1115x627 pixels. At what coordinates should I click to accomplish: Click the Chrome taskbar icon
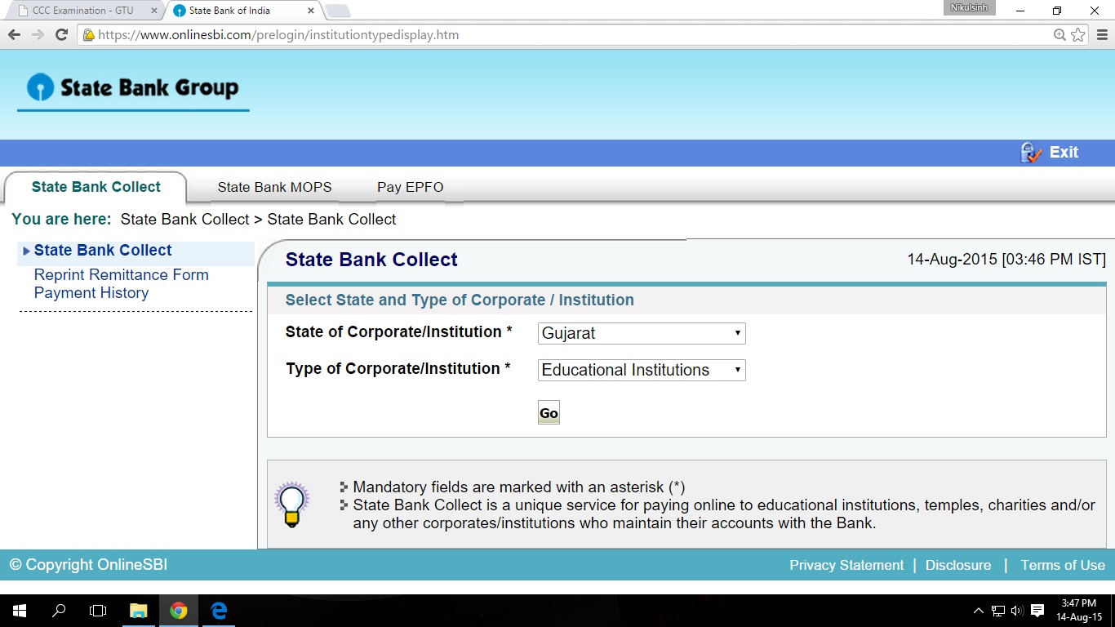point(178,610)
